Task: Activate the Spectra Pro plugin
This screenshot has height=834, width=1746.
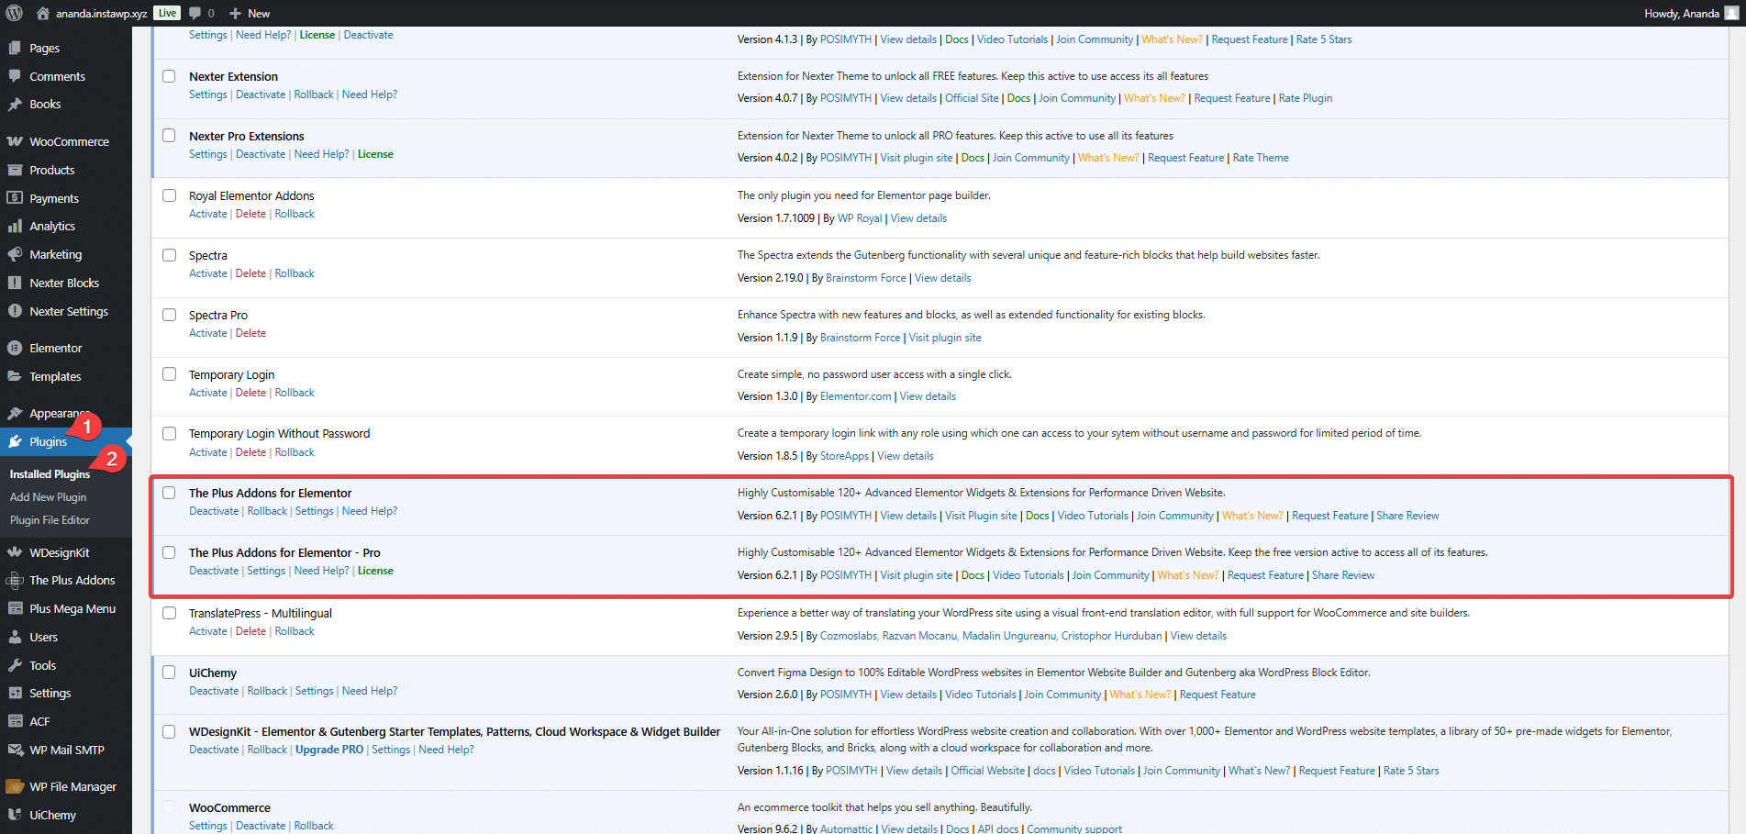Action: 207,333
